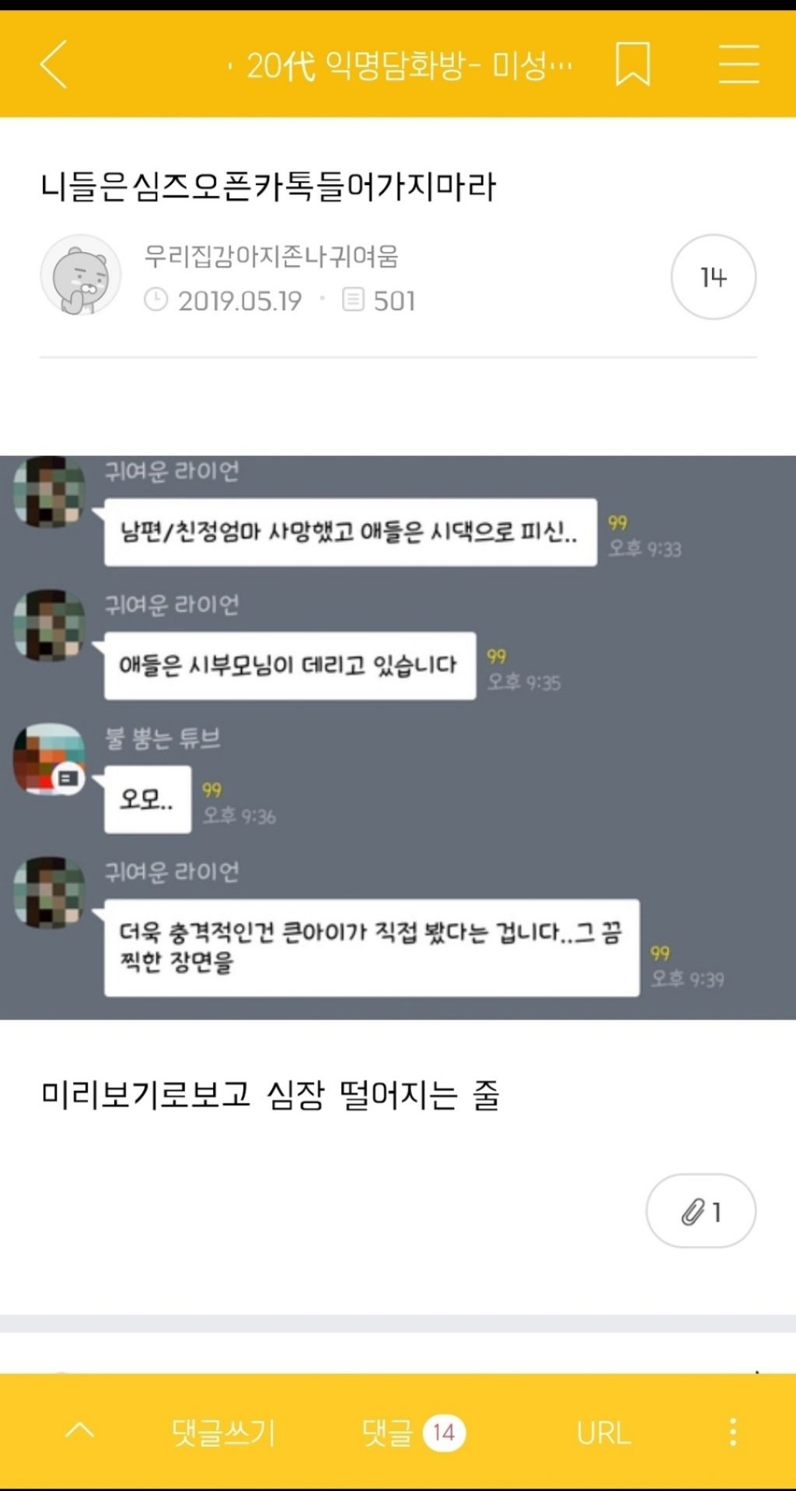
Task: Tap the first pixelated 귀여운 라이언 avatar
Action: (x=50, y=491)
